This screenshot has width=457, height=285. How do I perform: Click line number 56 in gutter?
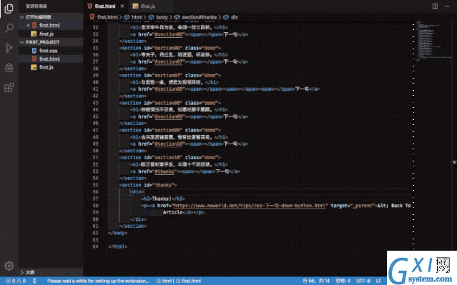95,192
